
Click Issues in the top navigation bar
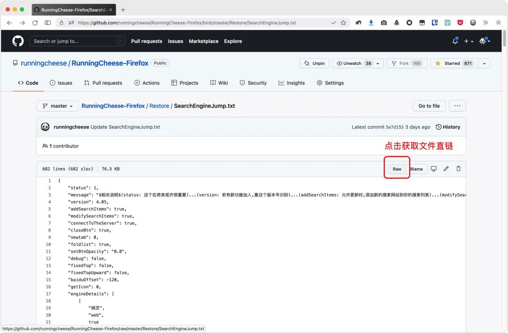coord(175,41)
